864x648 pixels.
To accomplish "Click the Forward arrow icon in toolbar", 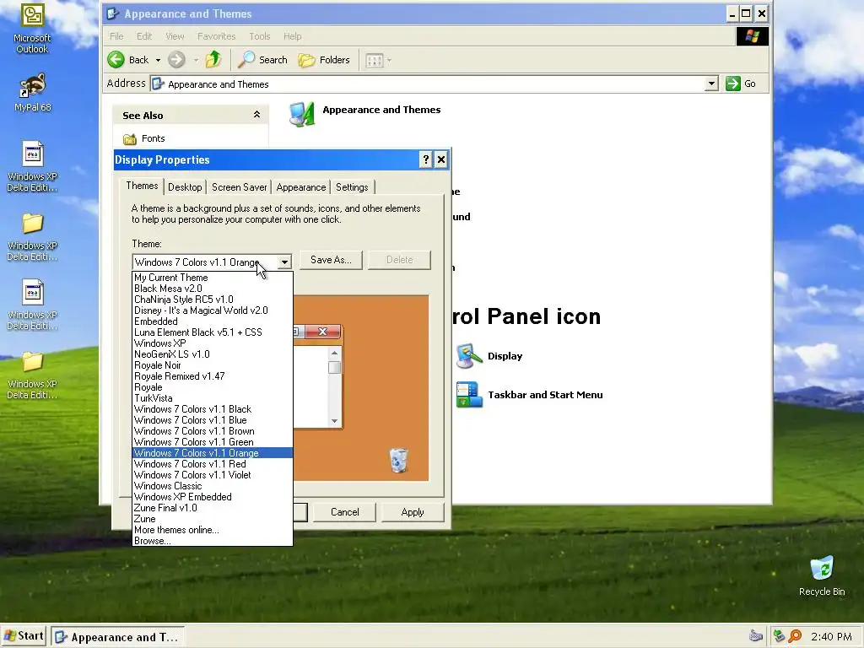I will (x=176, y=60).
